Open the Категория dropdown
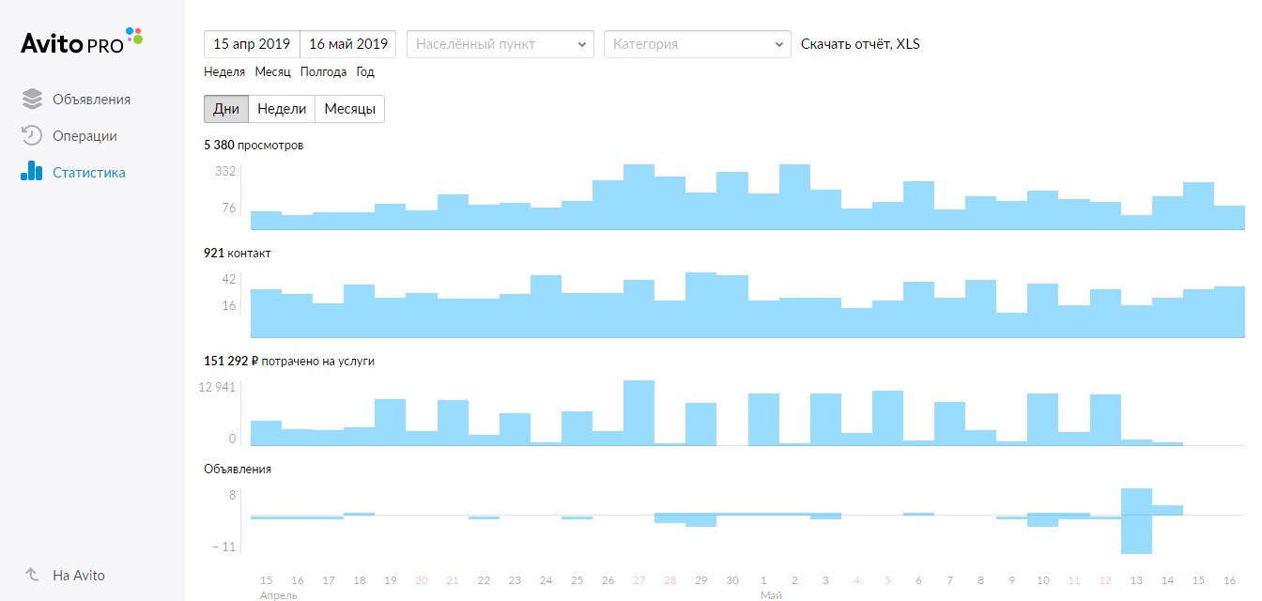Image resolution: width=1262 pixels, height=601 pixels. (x=698, y=44)
